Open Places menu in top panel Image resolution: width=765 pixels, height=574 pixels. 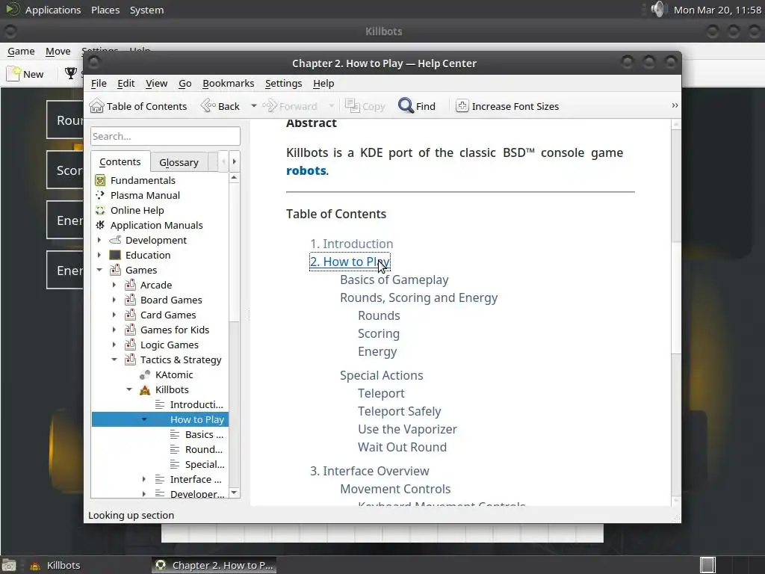105,10
